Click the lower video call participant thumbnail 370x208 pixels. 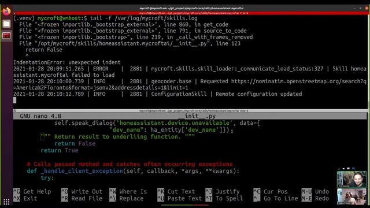tap(351, 196)
